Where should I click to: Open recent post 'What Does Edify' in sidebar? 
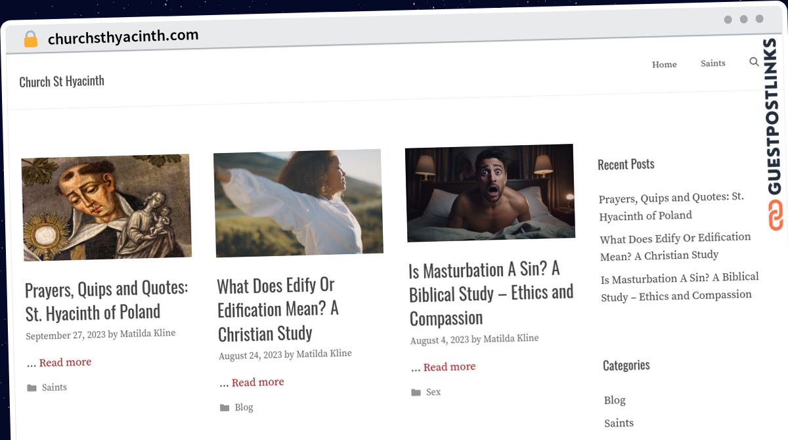[x=675, y=246]
